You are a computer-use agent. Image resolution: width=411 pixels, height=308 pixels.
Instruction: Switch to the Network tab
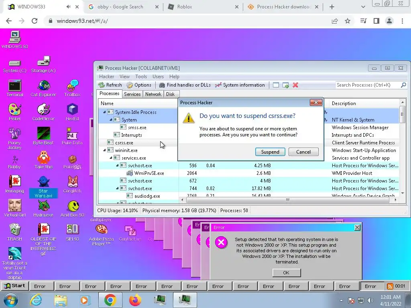click(x=153, y=94)
